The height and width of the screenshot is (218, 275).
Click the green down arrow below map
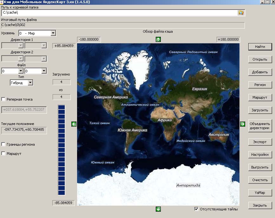click(x=158, y=209)
